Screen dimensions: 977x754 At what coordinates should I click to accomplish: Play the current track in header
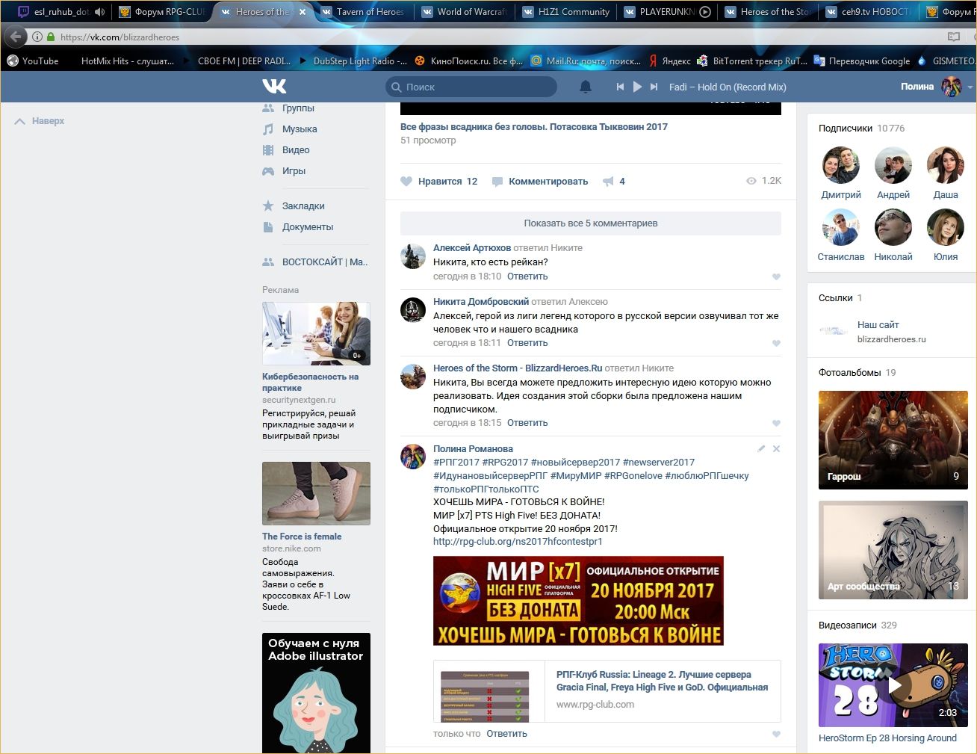637,87
